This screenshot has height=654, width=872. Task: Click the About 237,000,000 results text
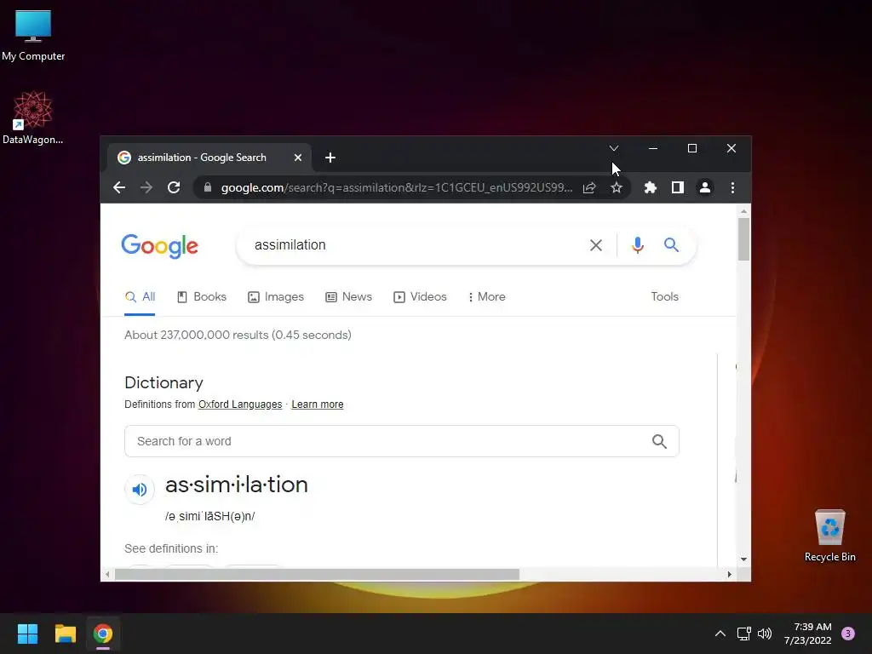pyautogui.click(x=238, y=335)
